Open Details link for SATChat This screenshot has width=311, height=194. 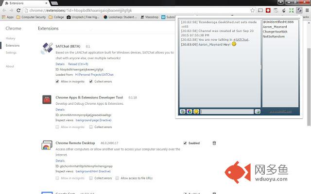[60, 64]
